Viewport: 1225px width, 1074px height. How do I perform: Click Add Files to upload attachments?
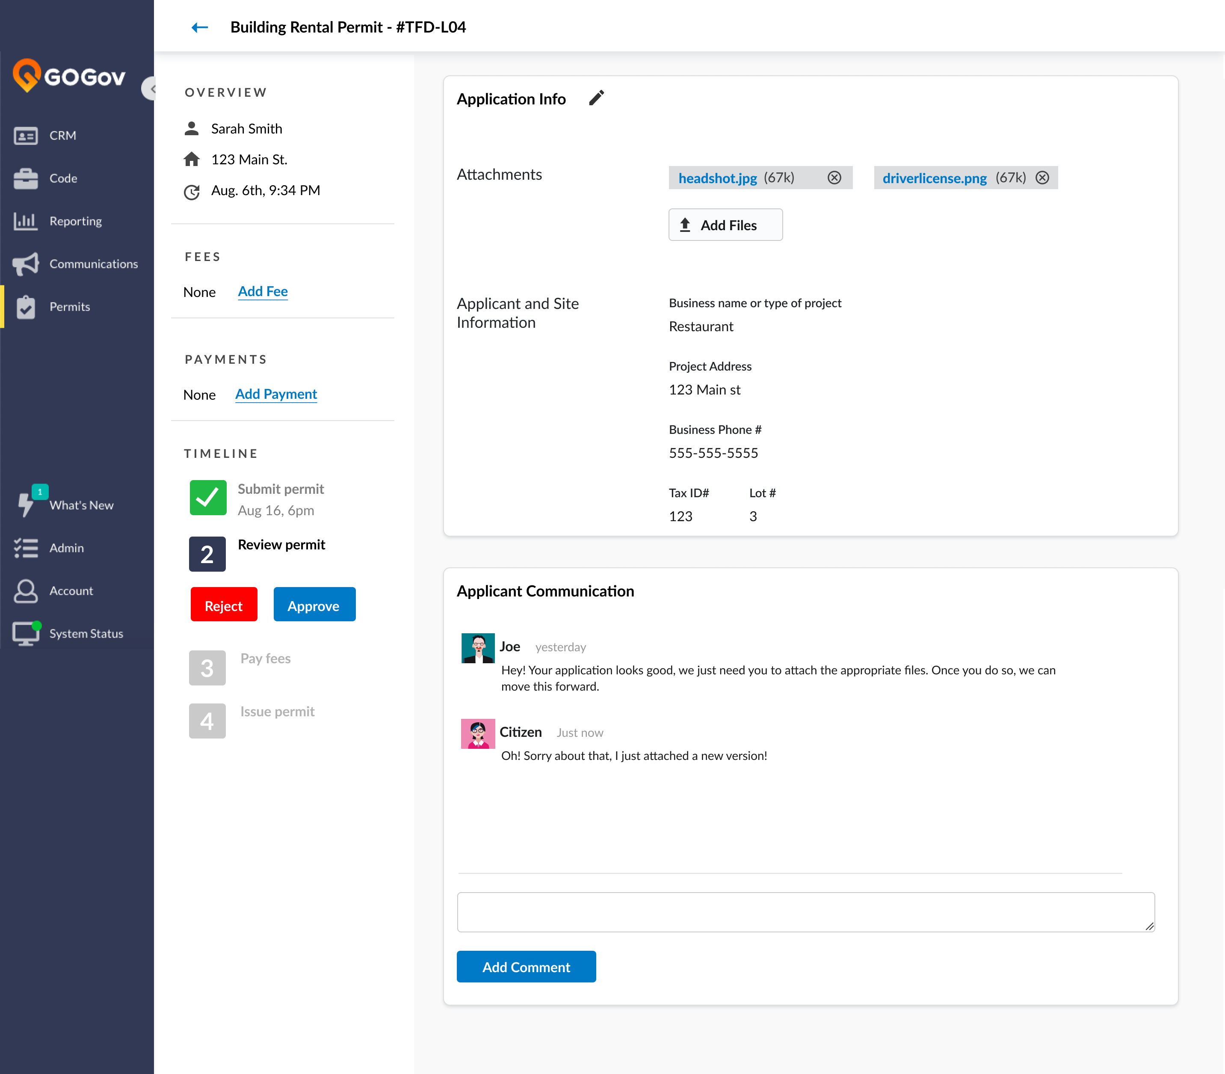coord(725,225)
